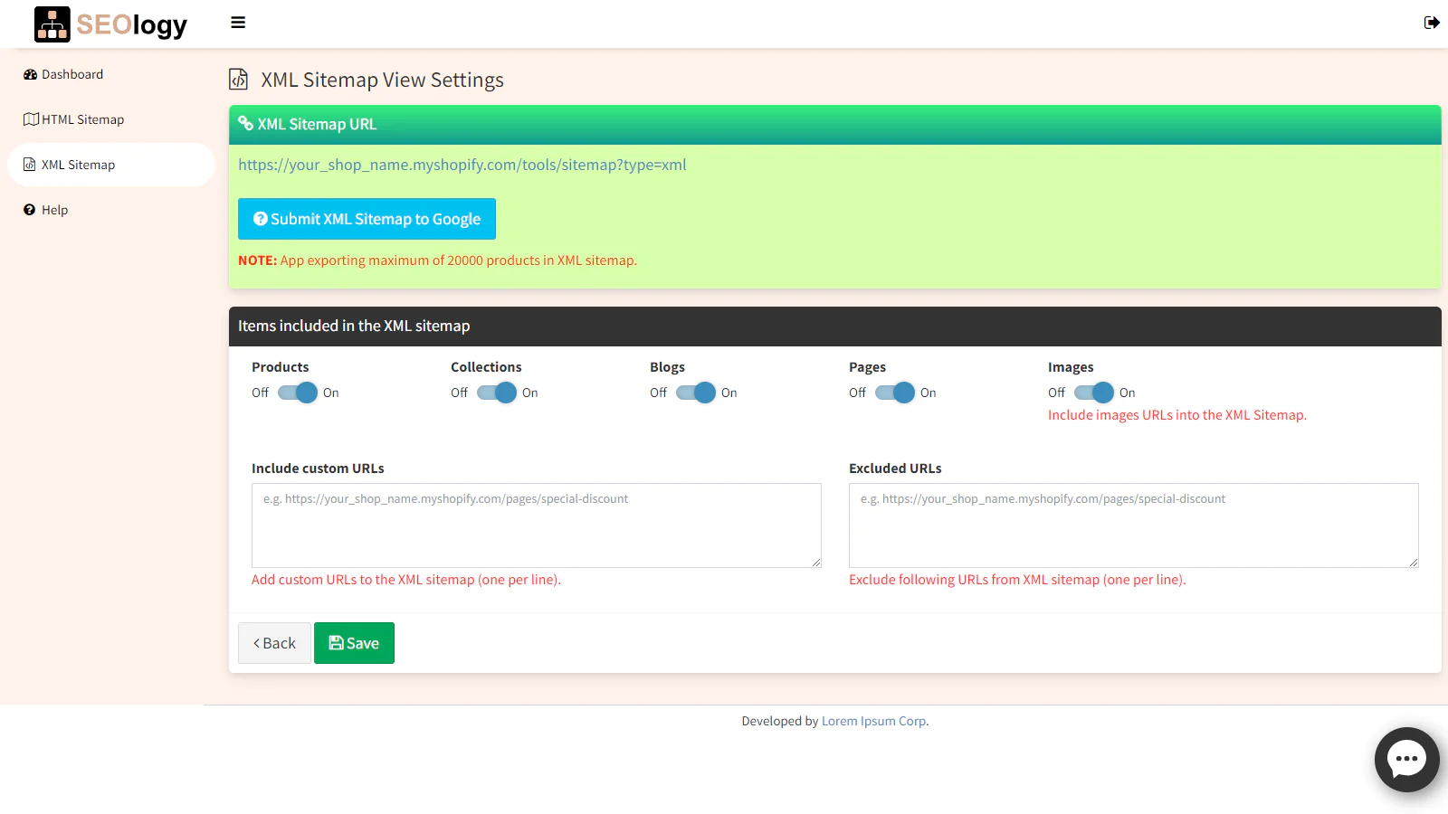
Task: Click the 20000 products NOTE text
Action: click(437, 260)
